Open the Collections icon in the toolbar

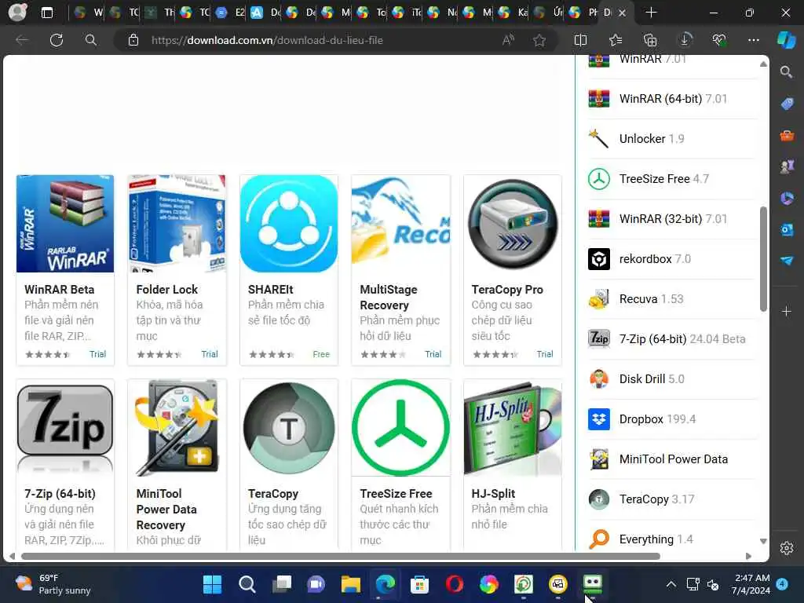coord(649,40)
